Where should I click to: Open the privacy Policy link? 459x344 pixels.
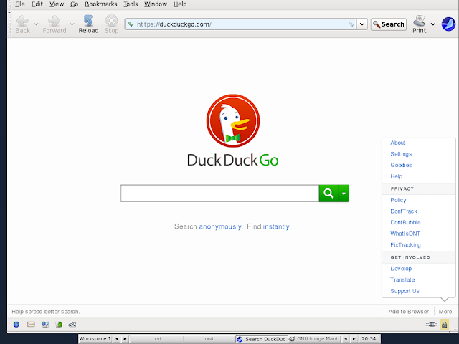(398, 200)
